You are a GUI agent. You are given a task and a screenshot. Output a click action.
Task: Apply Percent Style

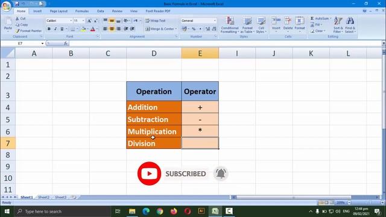194,29
